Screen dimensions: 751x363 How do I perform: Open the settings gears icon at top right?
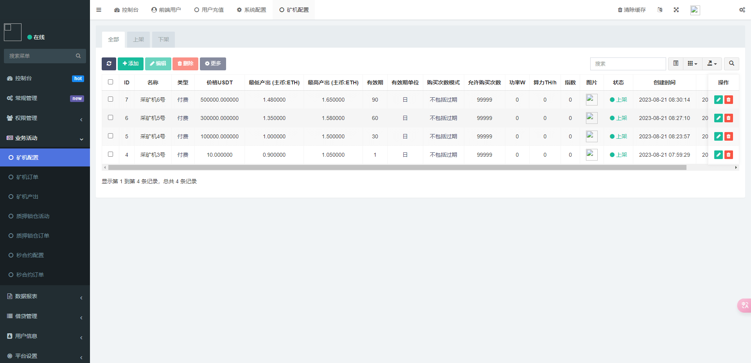(742, 10)
